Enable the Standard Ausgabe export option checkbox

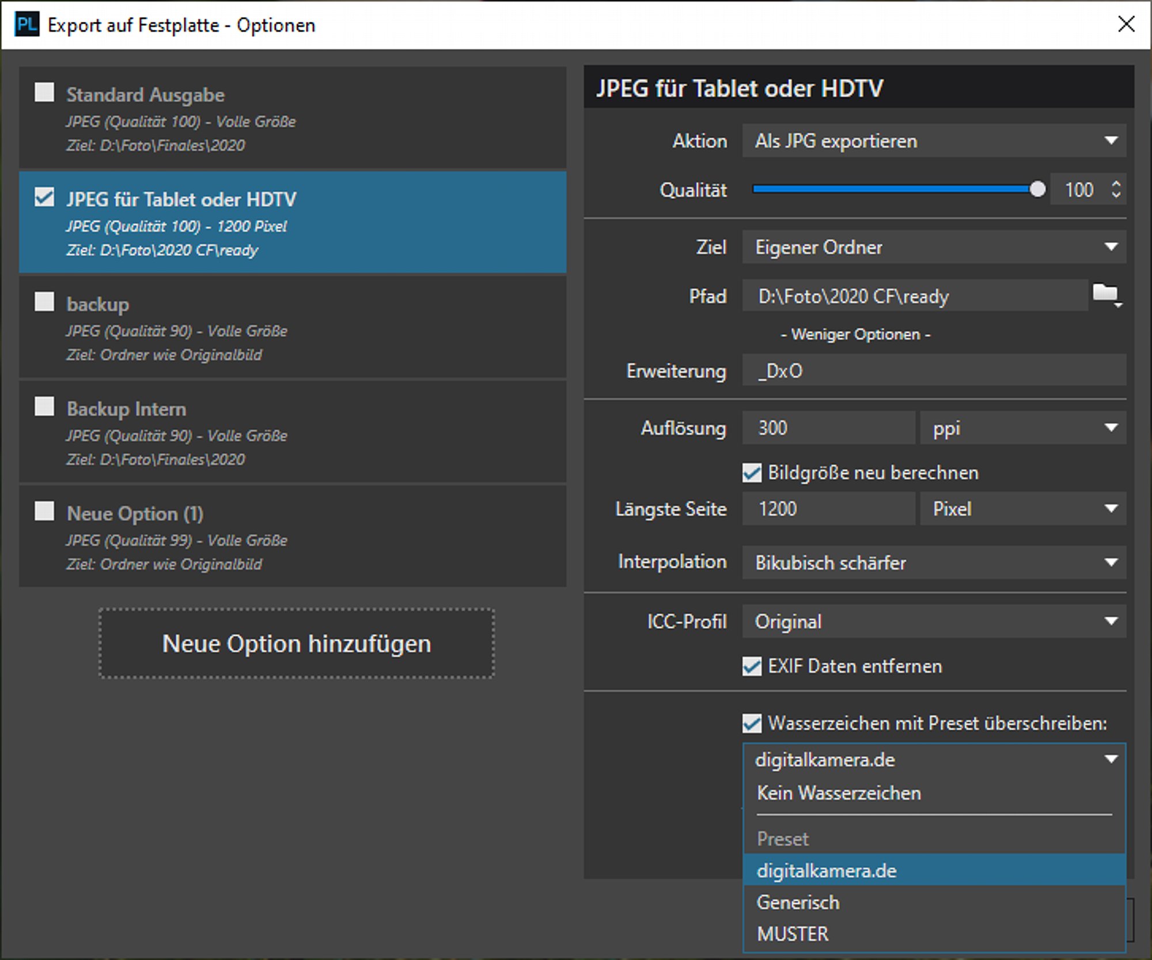click(x=44, y=92)
